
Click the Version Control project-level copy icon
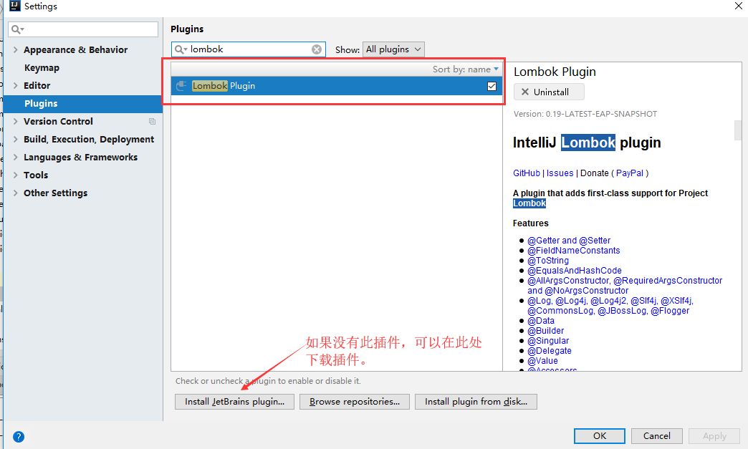pos(152,122)
